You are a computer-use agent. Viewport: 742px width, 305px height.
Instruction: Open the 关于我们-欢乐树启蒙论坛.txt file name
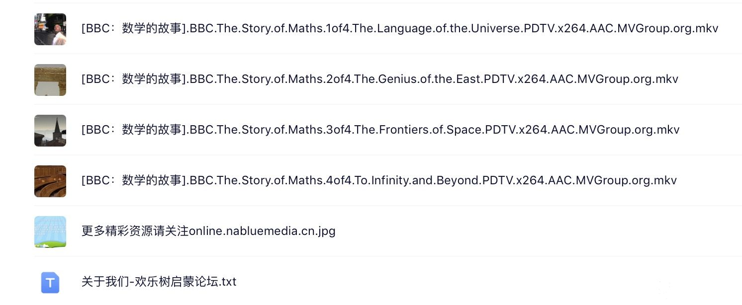click(x=159, y=282)
